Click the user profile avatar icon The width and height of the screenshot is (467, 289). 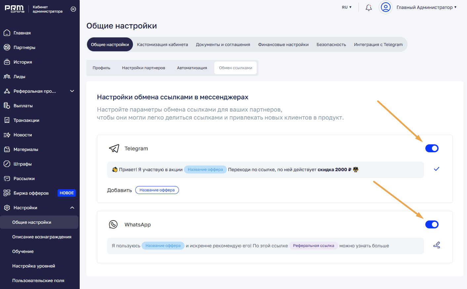coord(385,7)
